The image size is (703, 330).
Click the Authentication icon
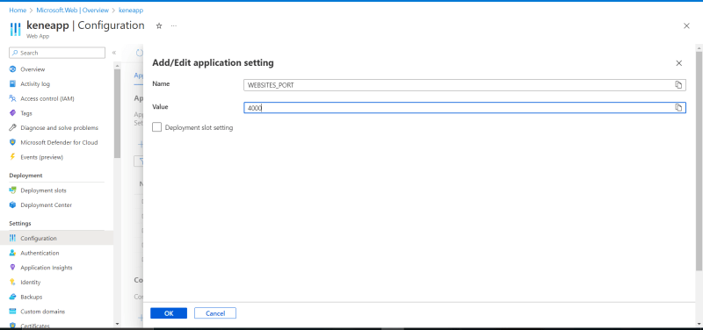coord(12,253)
